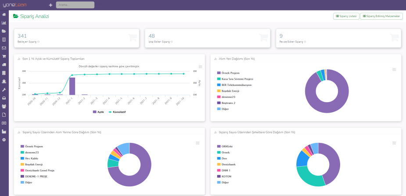Open settings gear icon in sidebar
Image resolution: width=406 pixels, height=196 pixels.
tap(4, 139)
